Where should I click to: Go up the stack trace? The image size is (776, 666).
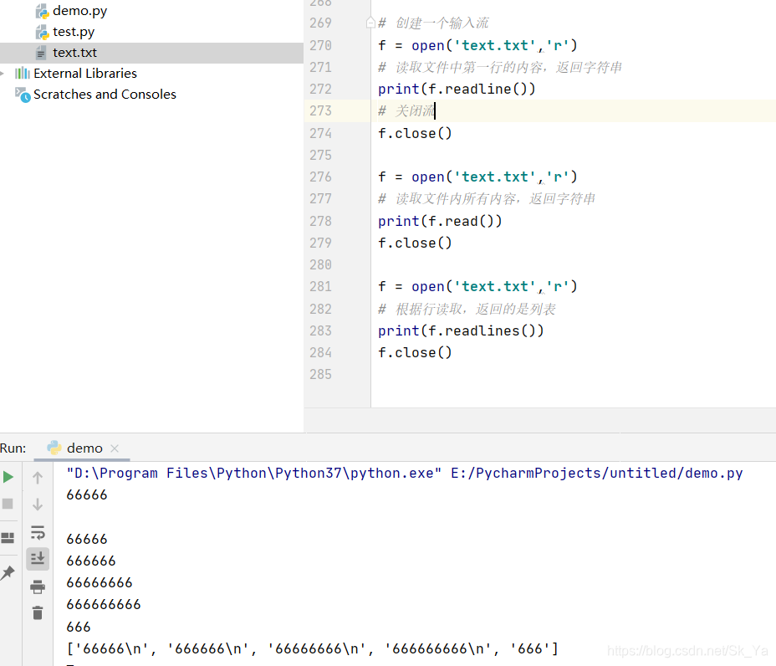click(x=38, y=478)
